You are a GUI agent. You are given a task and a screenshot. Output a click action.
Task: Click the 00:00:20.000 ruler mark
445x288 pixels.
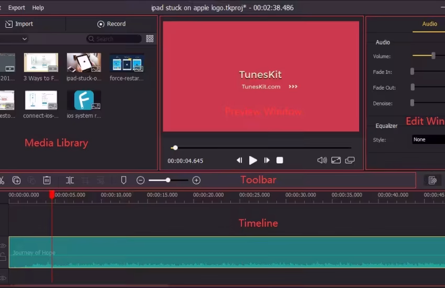coord(208,195)
